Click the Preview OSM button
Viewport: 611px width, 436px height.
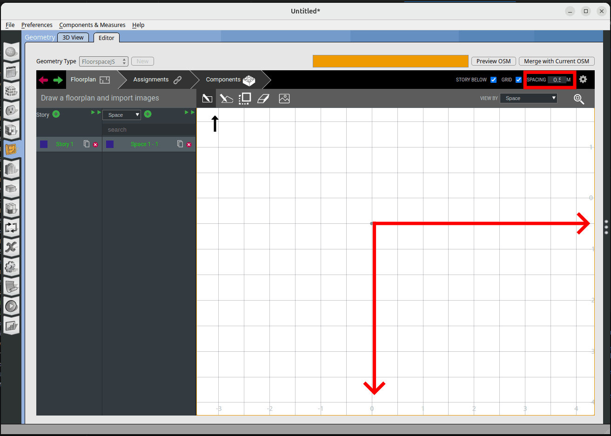coord(493,61)
